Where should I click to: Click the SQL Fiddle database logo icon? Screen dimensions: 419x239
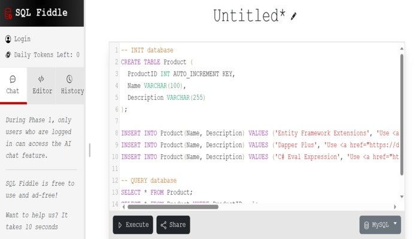tap(8, 13)
